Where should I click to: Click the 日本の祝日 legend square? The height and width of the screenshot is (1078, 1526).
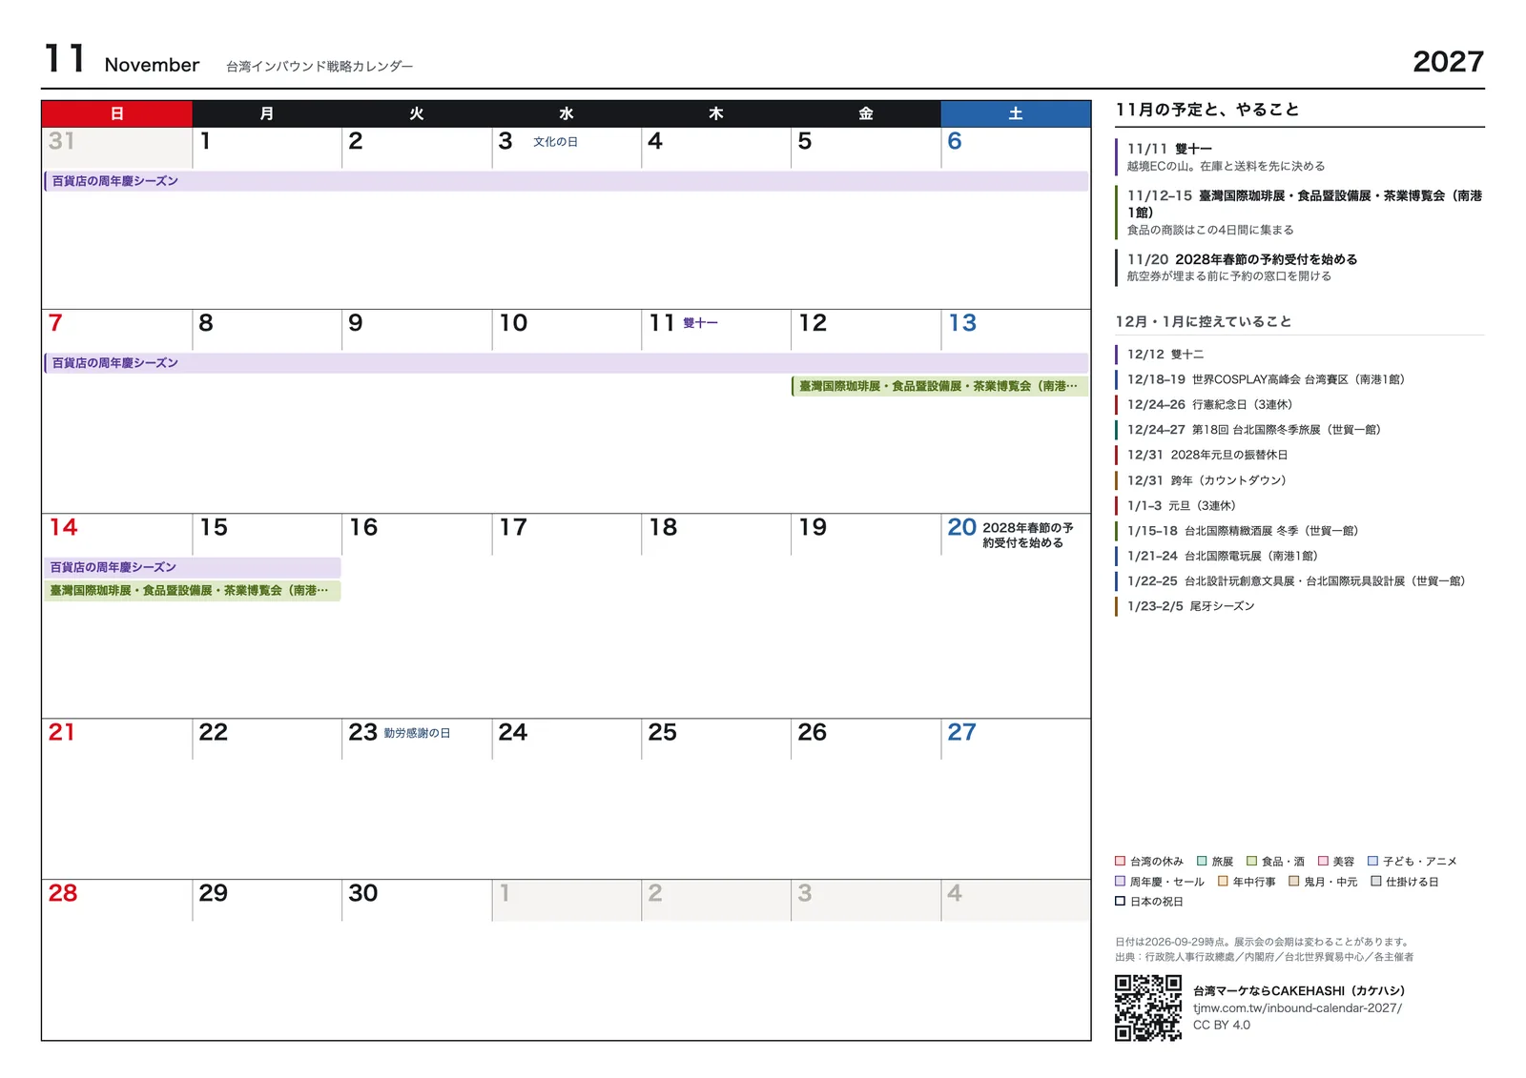(x=1121, y=902)
